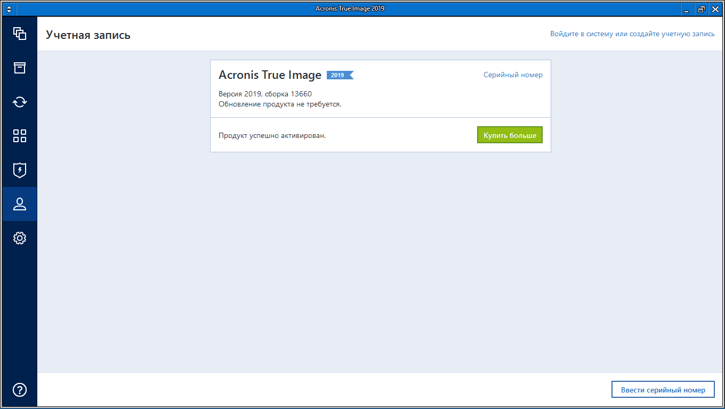Click 'Войдите в систему или создайте учетную запись' link

(x=632, y=34)
